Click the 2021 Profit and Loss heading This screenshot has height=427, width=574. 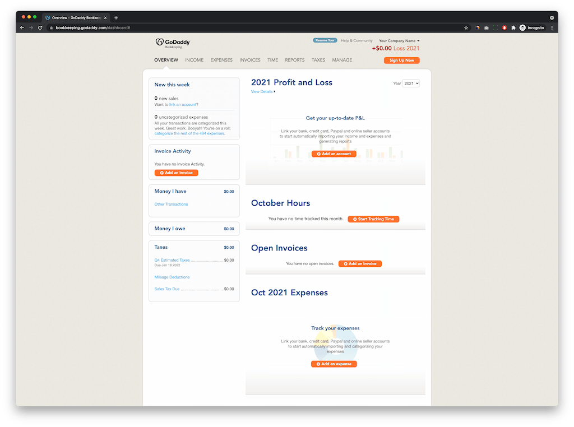(x=291, y=83)
